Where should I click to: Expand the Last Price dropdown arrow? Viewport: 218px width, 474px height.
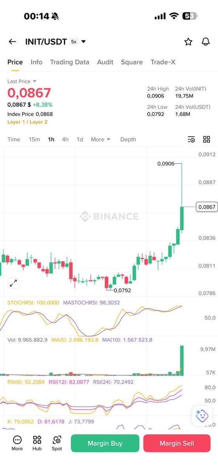35,81
